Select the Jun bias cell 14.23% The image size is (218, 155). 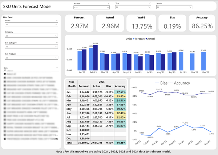pos(109,113)
